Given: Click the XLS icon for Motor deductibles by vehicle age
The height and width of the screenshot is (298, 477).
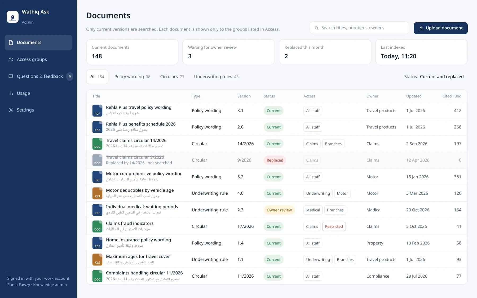Looking at the screenshot, I should [97, 193].
